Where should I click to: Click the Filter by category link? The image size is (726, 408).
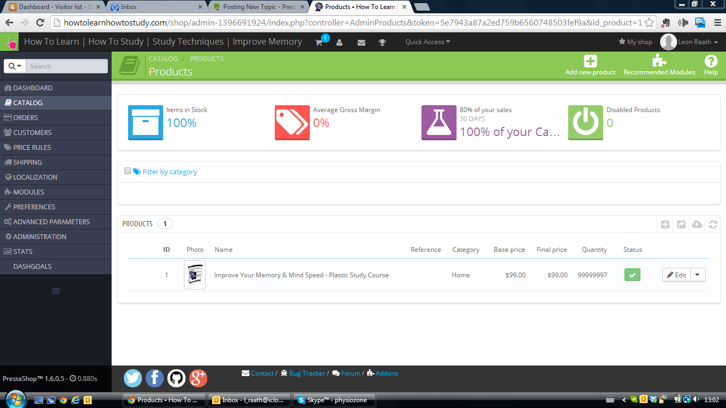[165, 172]
